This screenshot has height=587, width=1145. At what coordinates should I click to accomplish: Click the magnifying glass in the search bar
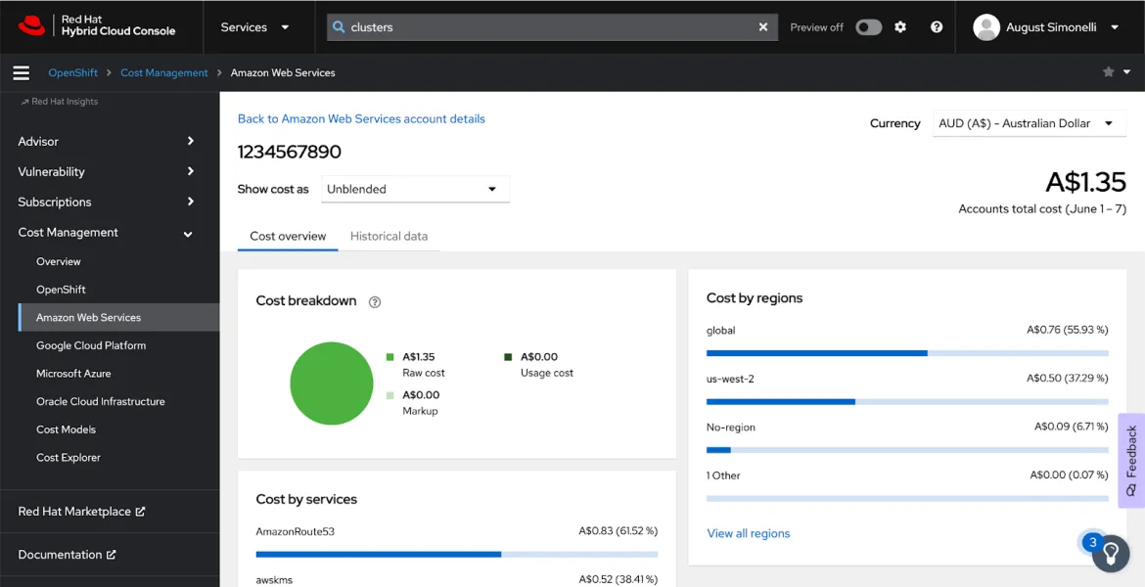point(338,26)
